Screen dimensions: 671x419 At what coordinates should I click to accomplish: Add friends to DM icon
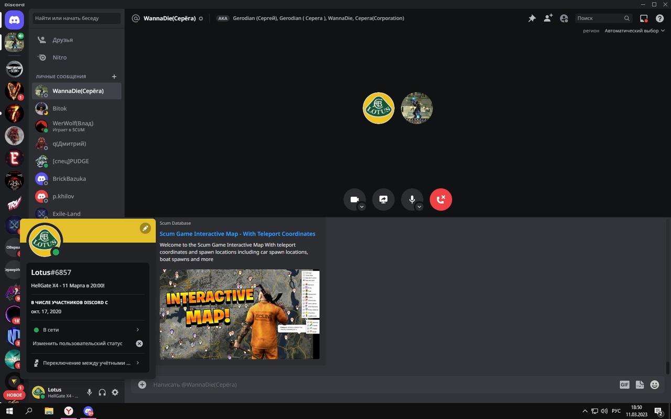pyautogui.click(x=548, y=18)
